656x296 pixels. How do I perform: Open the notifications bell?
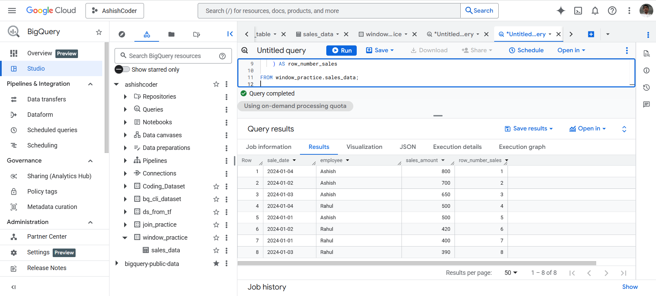coord(595,11)
